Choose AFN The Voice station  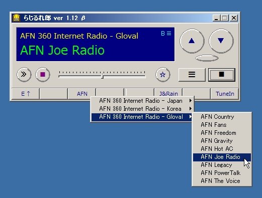222,181
